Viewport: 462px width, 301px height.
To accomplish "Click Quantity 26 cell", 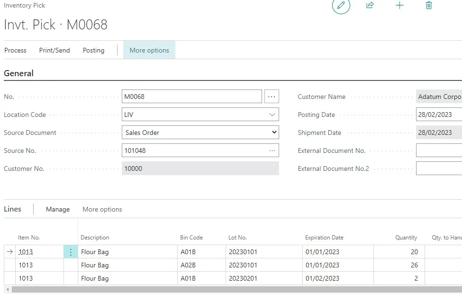I will [399, 265].
